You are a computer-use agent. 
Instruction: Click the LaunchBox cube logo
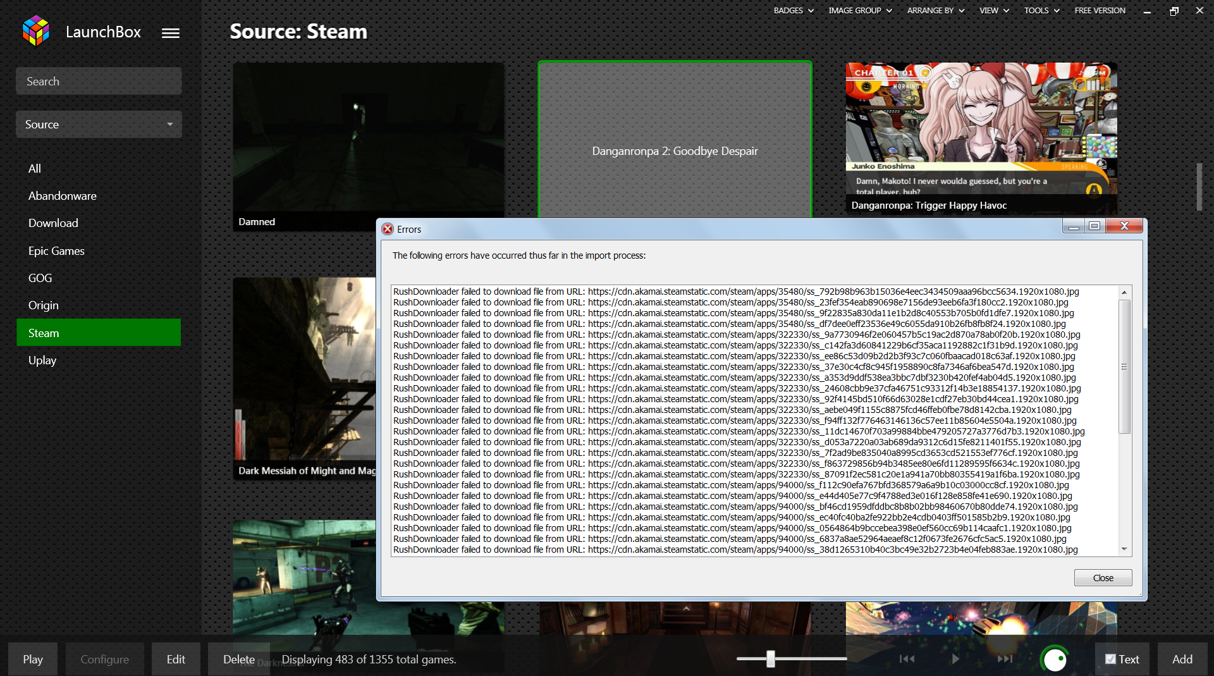tap(36, 31)
